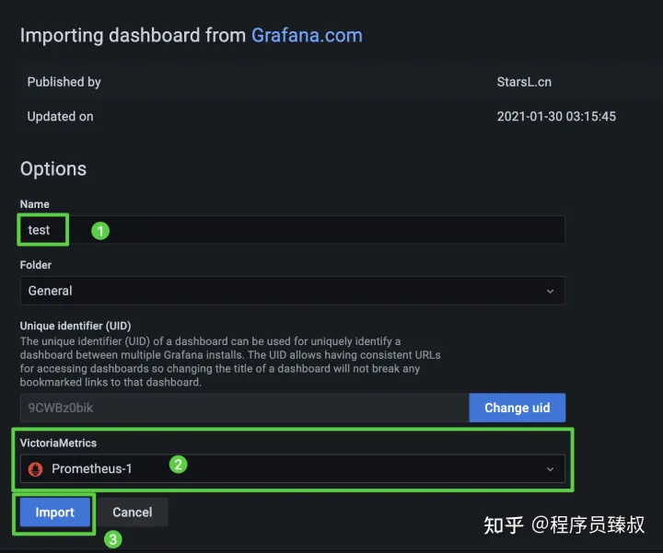Click the VictoriaMetrics label
The height and width of the screenshot is (553, 663).
click(x=58, y=443)
